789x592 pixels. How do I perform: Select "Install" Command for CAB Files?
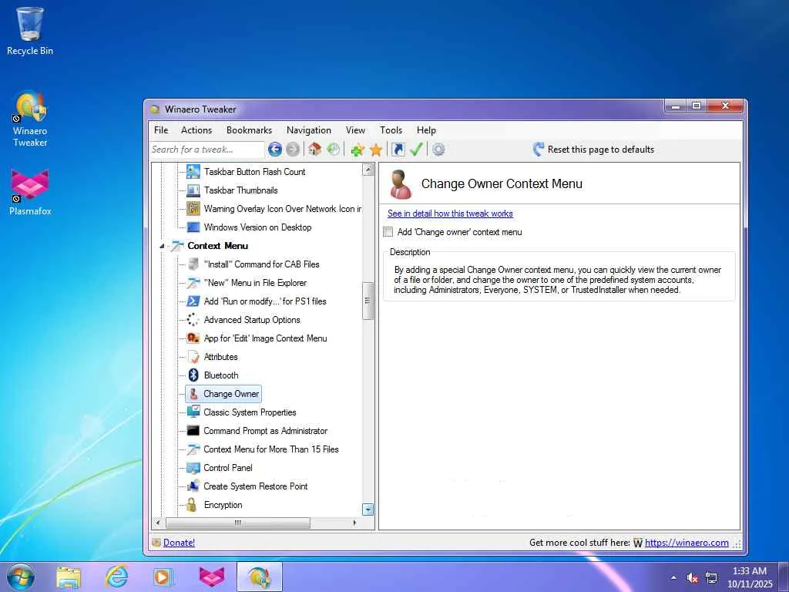(x=262, y=264)
